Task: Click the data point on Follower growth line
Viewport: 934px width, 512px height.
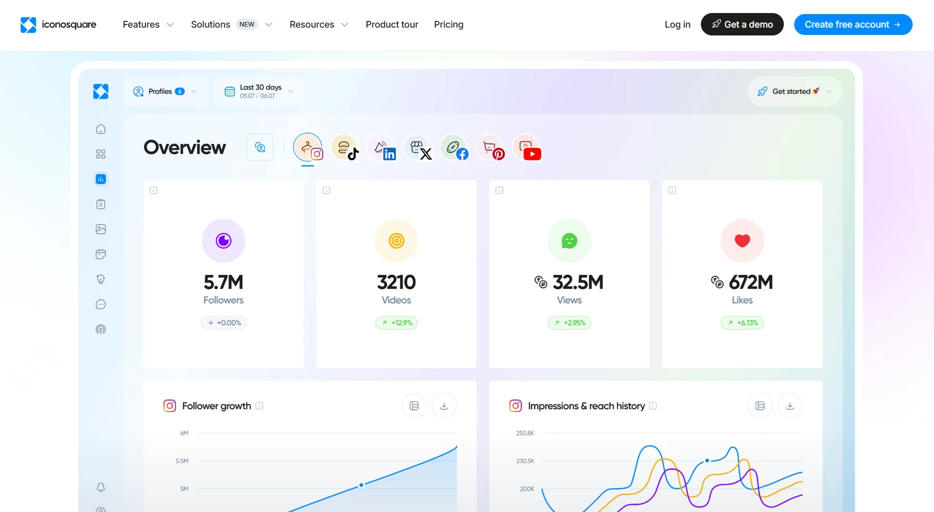Action: 361,485
